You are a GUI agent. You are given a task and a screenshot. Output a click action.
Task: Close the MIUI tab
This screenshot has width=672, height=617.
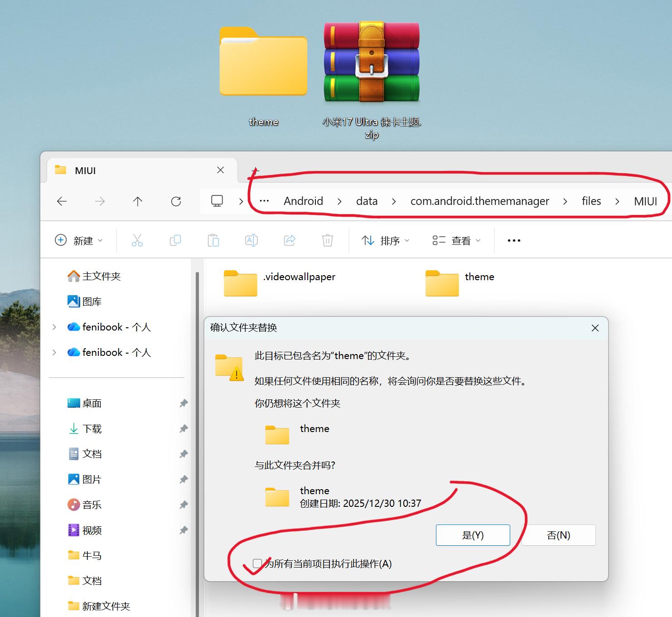click(x=221, y=170)
